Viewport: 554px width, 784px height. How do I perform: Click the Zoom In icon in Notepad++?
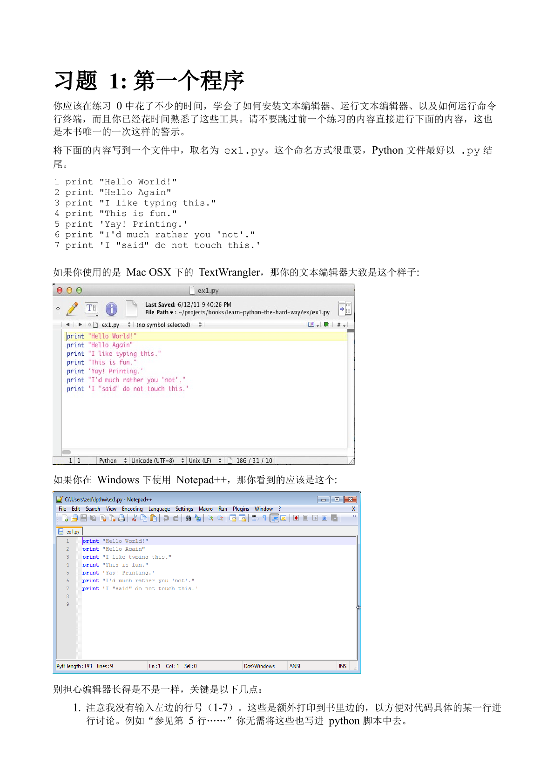click(x=210, y=518)
